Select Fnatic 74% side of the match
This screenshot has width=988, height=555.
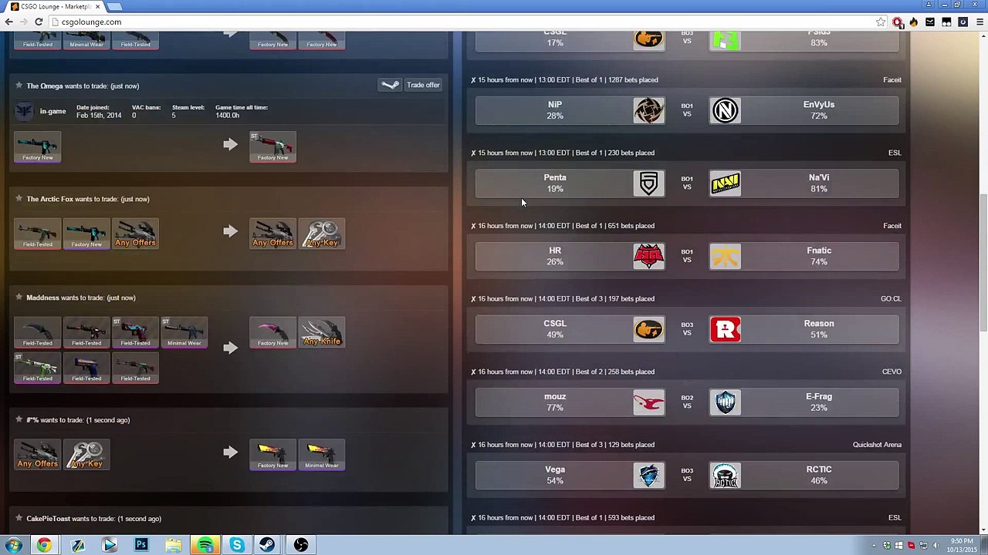click(x=819, y=256)
